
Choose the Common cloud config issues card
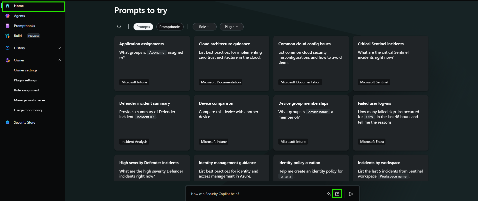(311, 63)
